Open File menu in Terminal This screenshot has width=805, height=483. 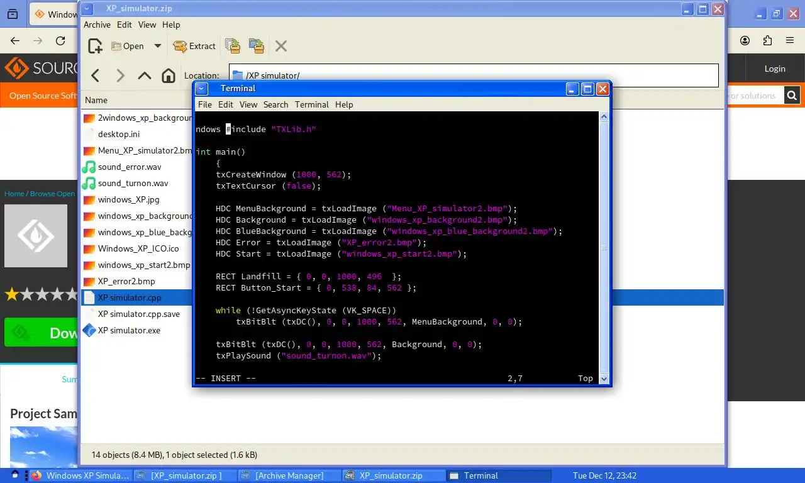pyautogui.click(x=205, y=104)
